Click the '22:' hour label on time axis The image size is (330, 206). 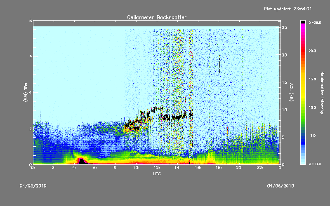[260, 168]
